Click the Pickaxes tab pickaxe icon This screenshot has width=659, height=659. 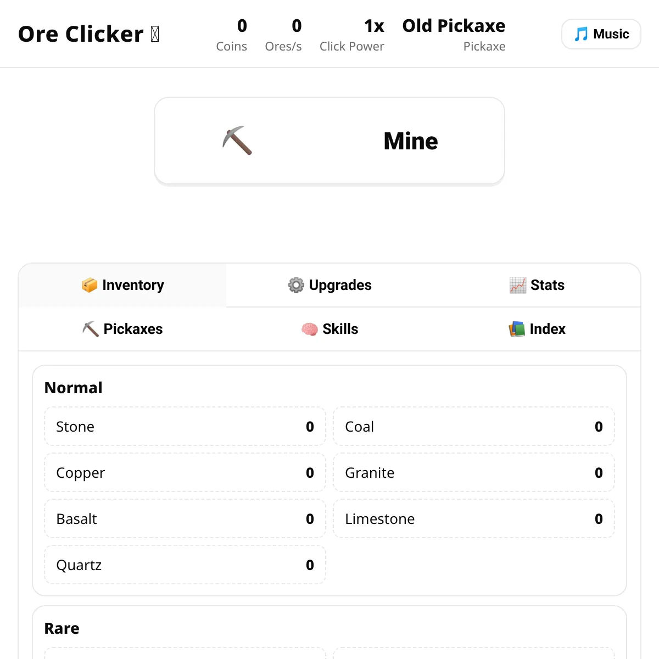[91, 329]
